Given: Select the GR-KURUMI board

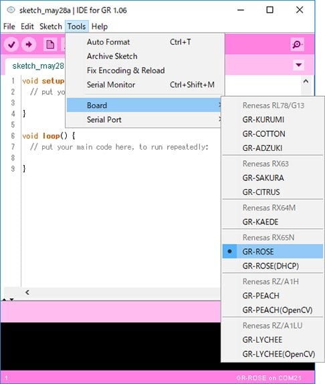Looking at the screenshot, I should pos(273,120).
